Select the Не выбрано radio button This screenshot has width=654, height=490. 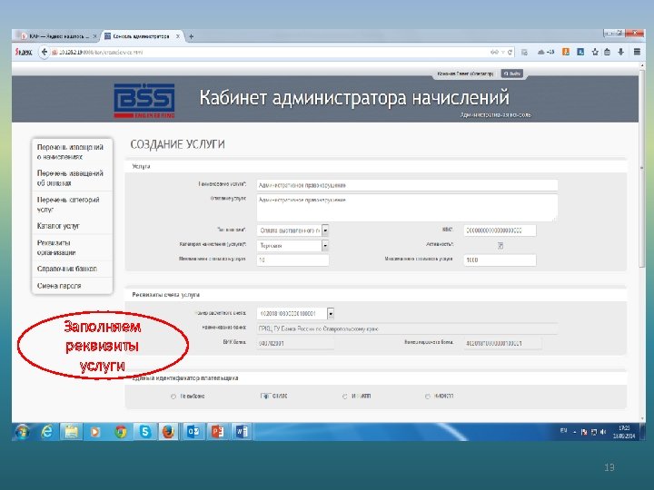[x=173, y=397]
